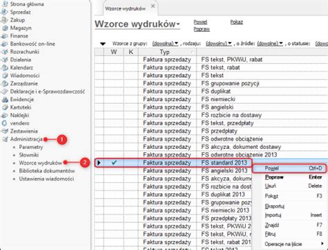Select the FS angielski 2013 row
This screenshot has height=250, width=328.
173,170
